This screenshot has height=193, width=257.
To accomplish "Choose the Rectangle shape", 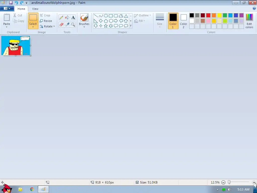I will point(111,16).
